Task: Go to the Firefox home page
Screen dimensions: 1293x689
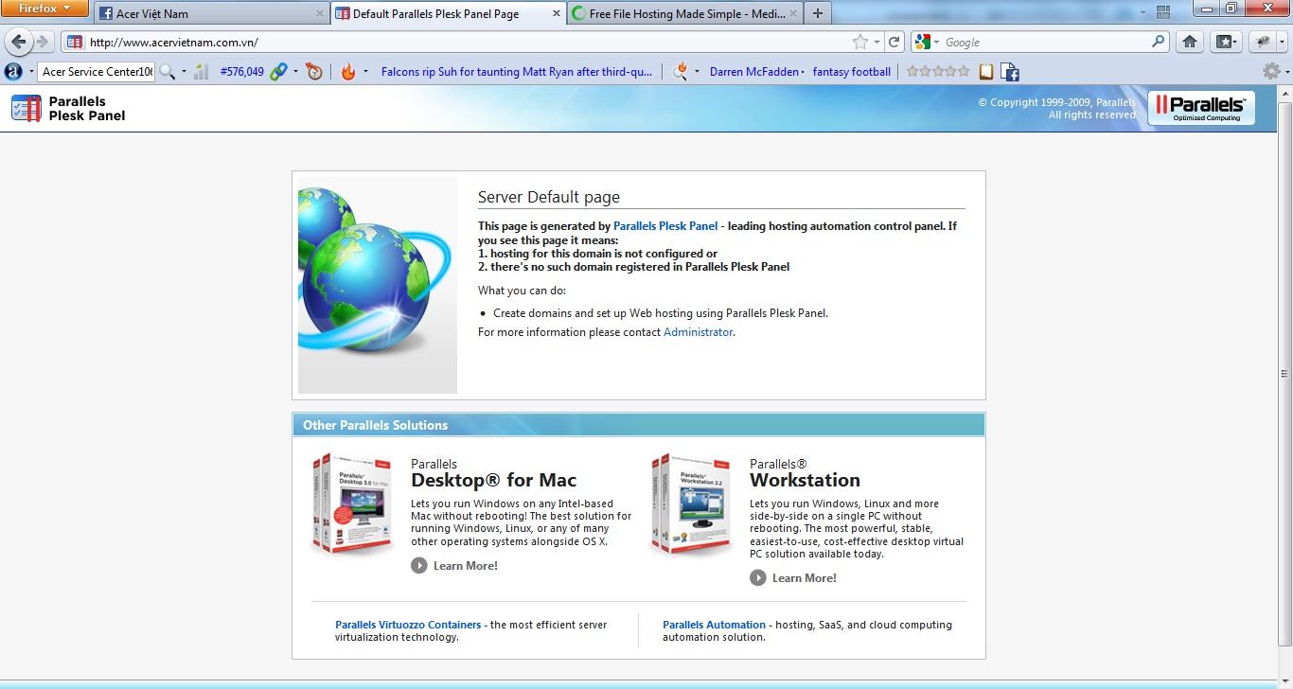Action: click(1190, 42)
